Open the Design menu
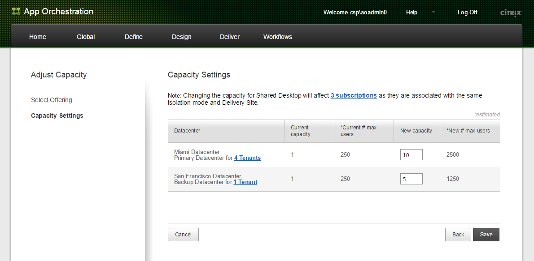Screen dimensions: 534x261 point(181,37)
